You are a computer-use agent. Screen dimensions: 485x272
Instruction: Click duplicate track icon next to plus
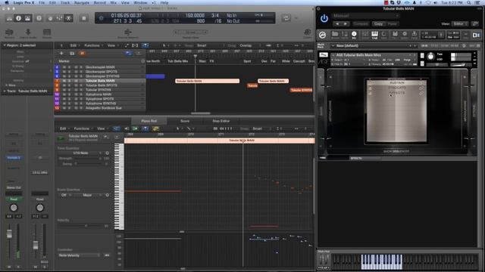72,54
